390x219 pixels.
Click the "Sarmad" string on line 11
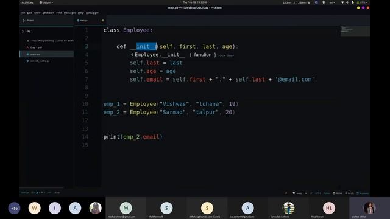click(172, 112)
